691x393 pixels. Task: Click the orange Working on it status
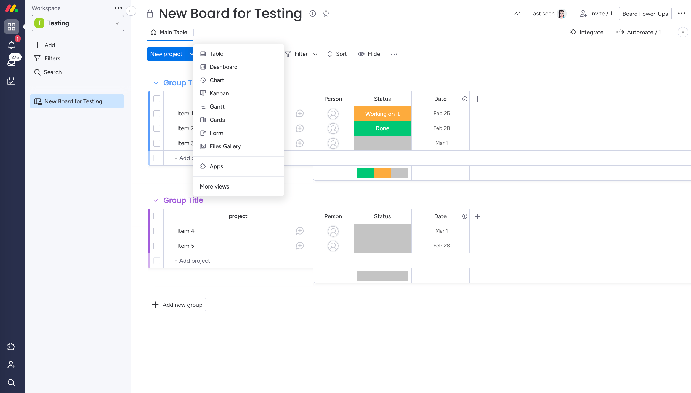382,114
